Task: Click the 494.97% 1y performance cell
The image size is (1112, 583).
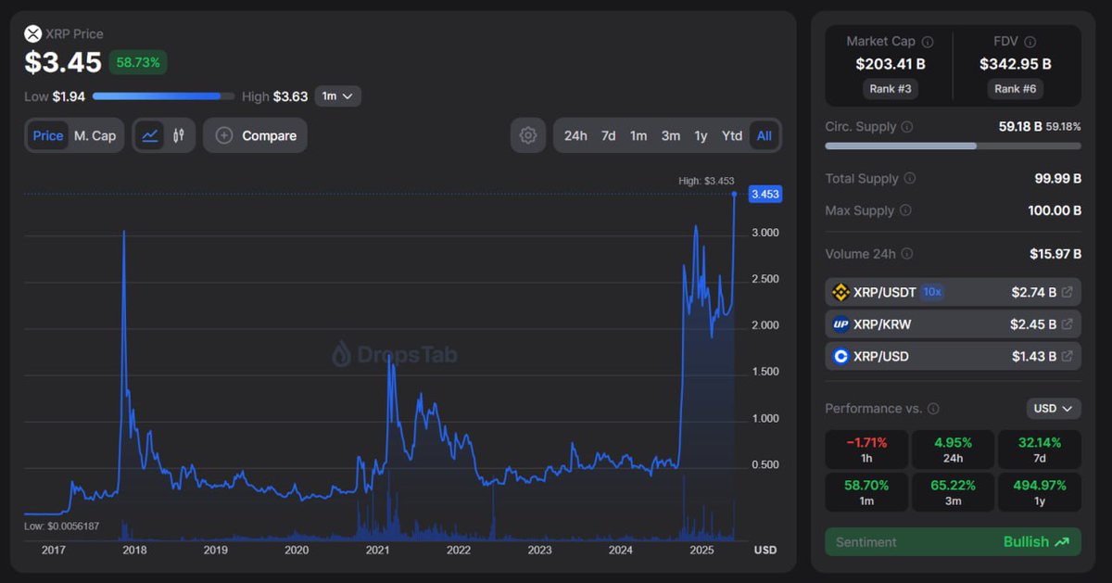Action: [x=1039, y=492]
